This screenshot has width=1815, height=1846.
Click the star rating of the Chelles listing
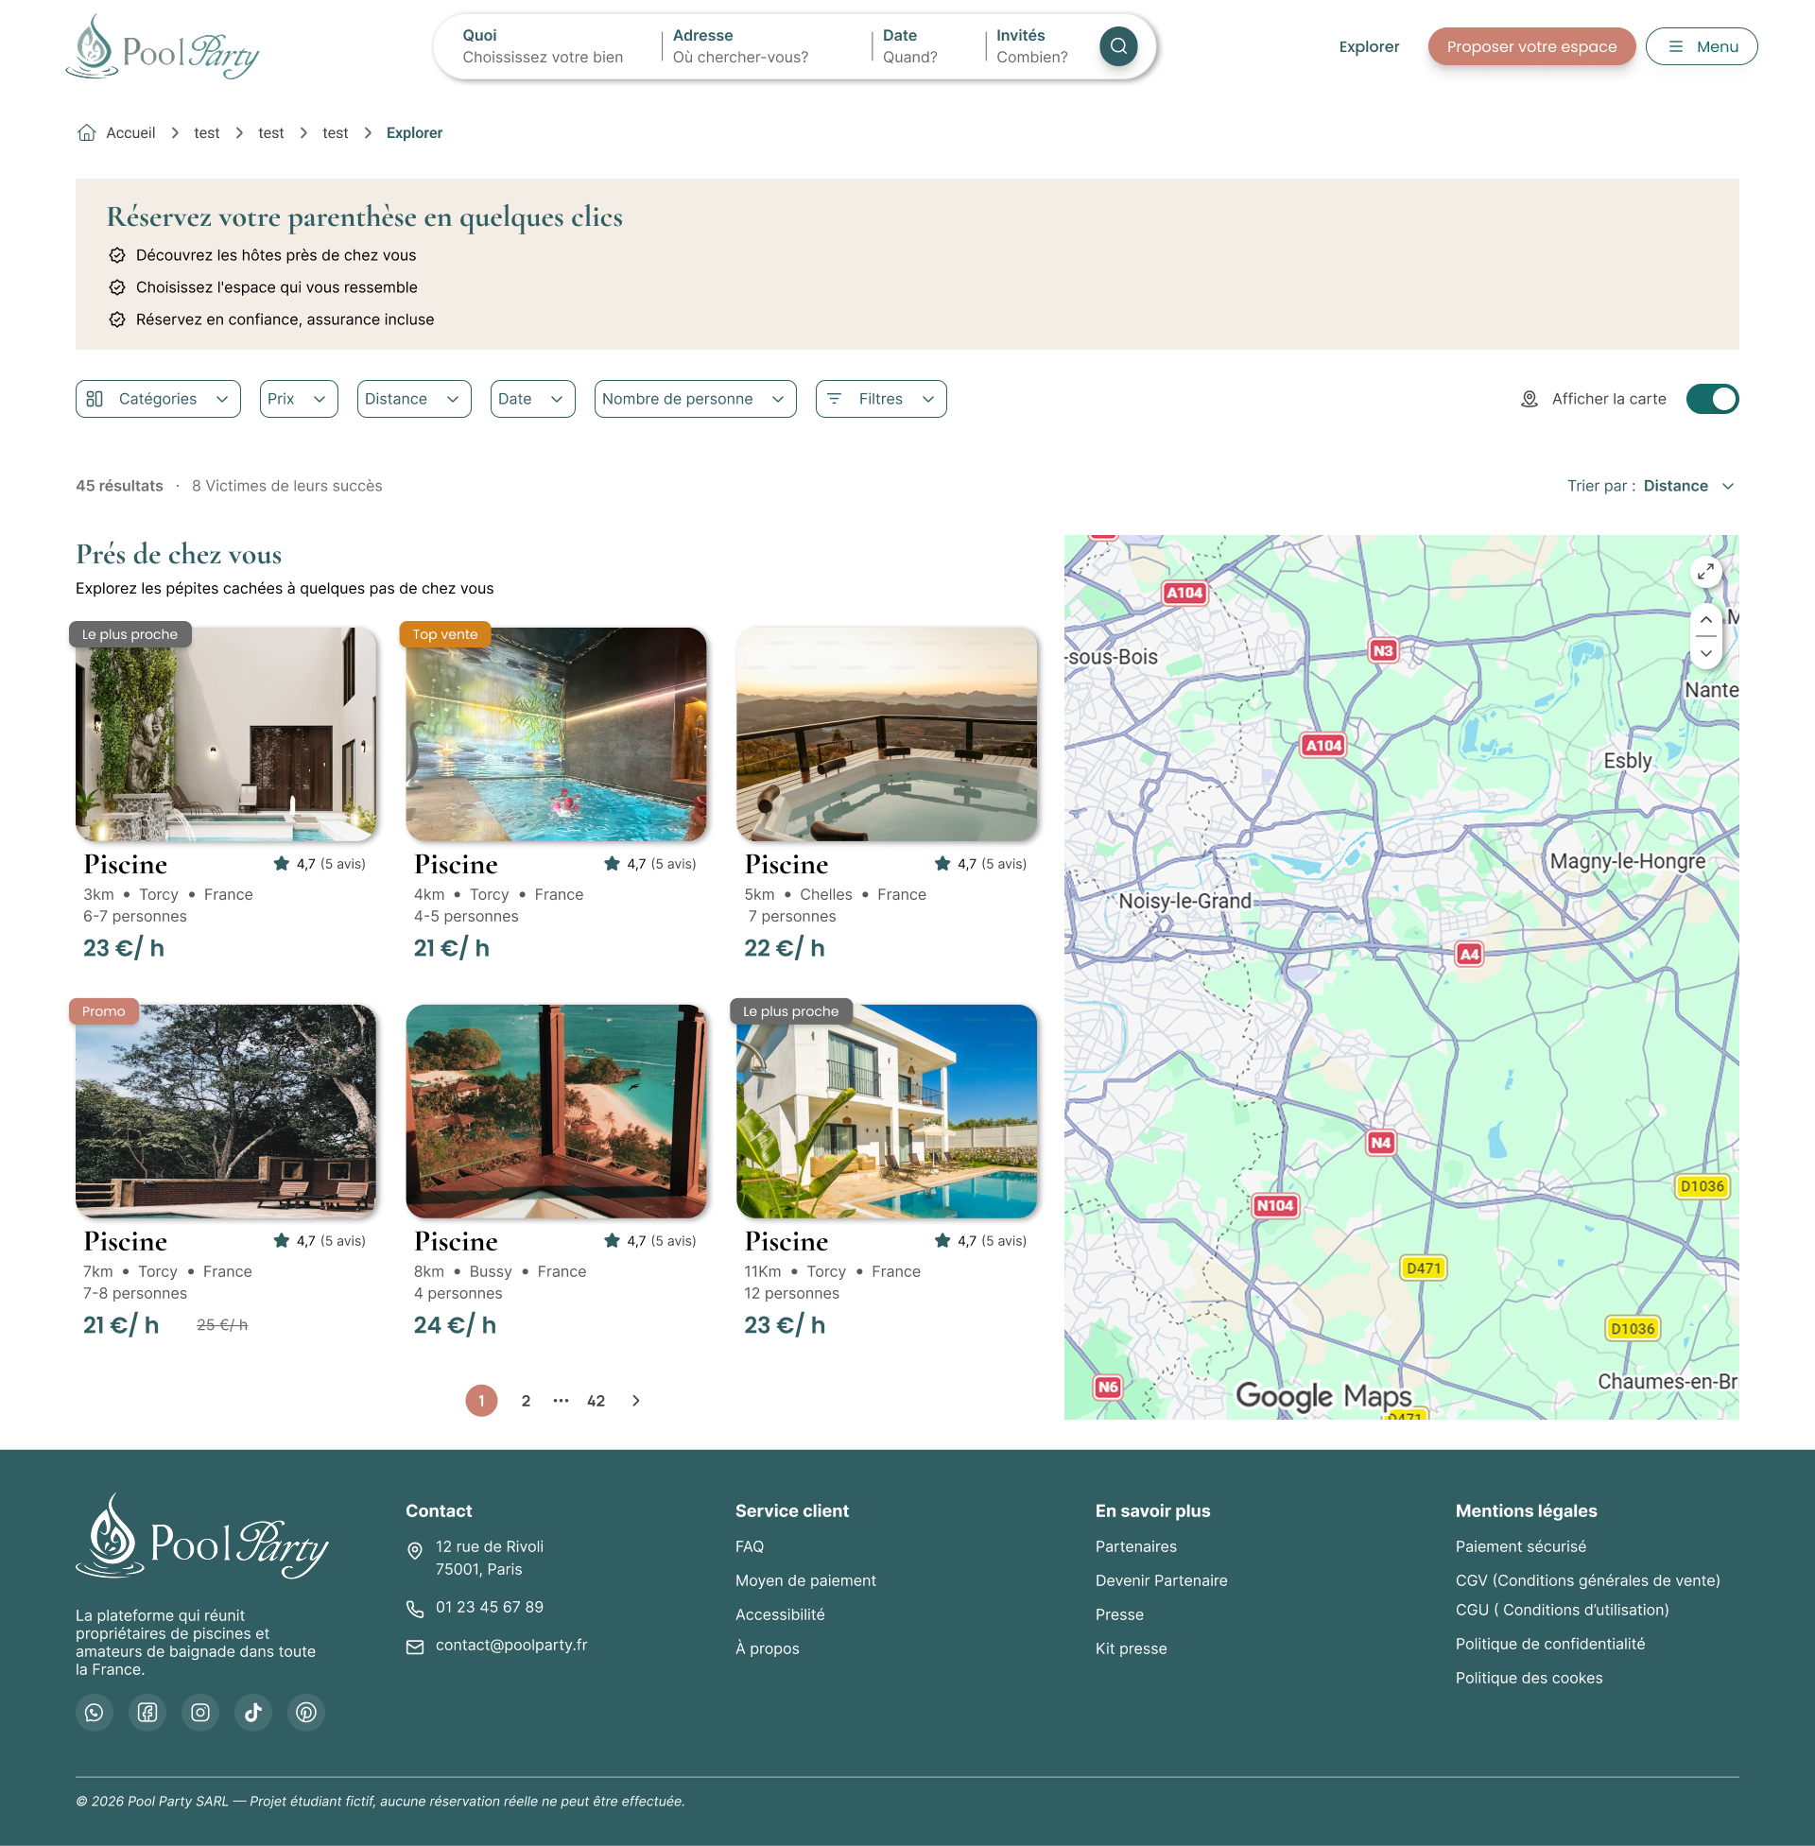click(982, 863)
